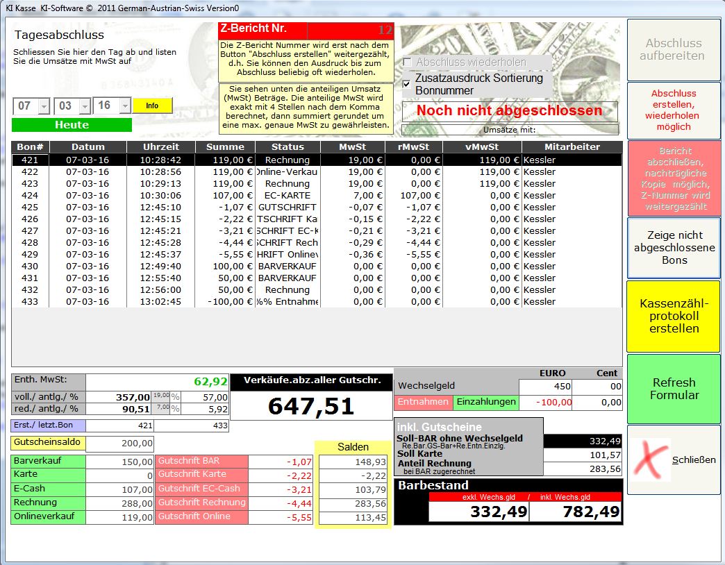Click the red X Schließen icon
The height and width of the screenshot is (565, 725).
[650, 459]
